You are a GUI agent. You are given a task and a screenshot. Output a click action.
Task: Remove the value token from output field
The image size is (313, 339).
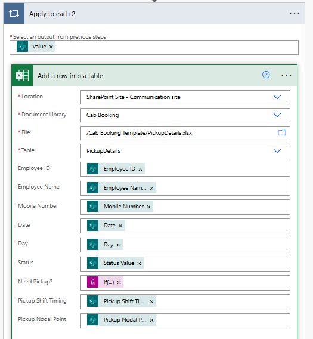tap(51, 47)
